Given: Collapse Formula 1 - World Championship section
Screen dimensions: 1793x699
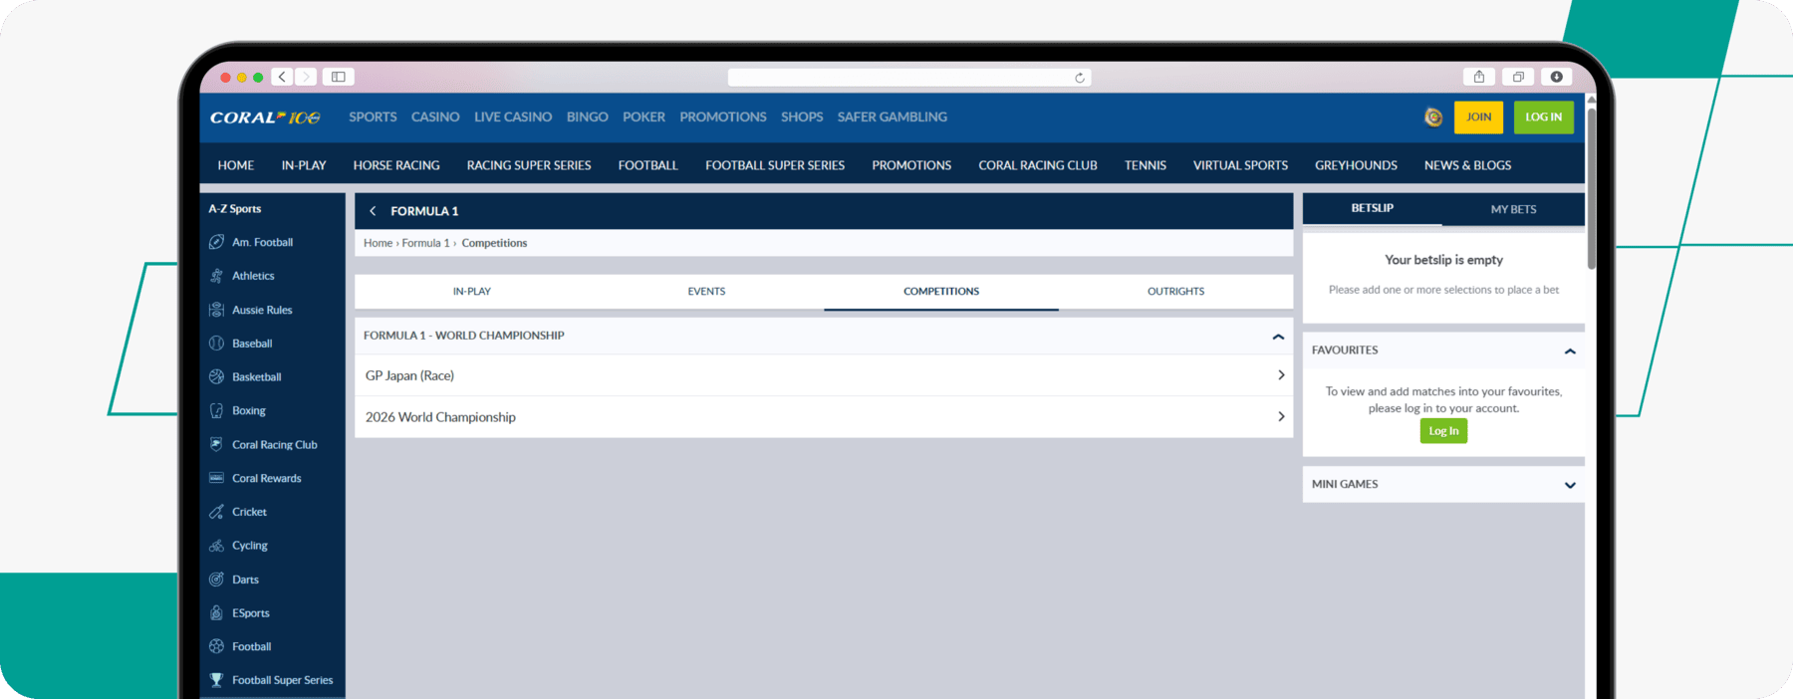Looking at the screenshot, I should pos(1278,337).
